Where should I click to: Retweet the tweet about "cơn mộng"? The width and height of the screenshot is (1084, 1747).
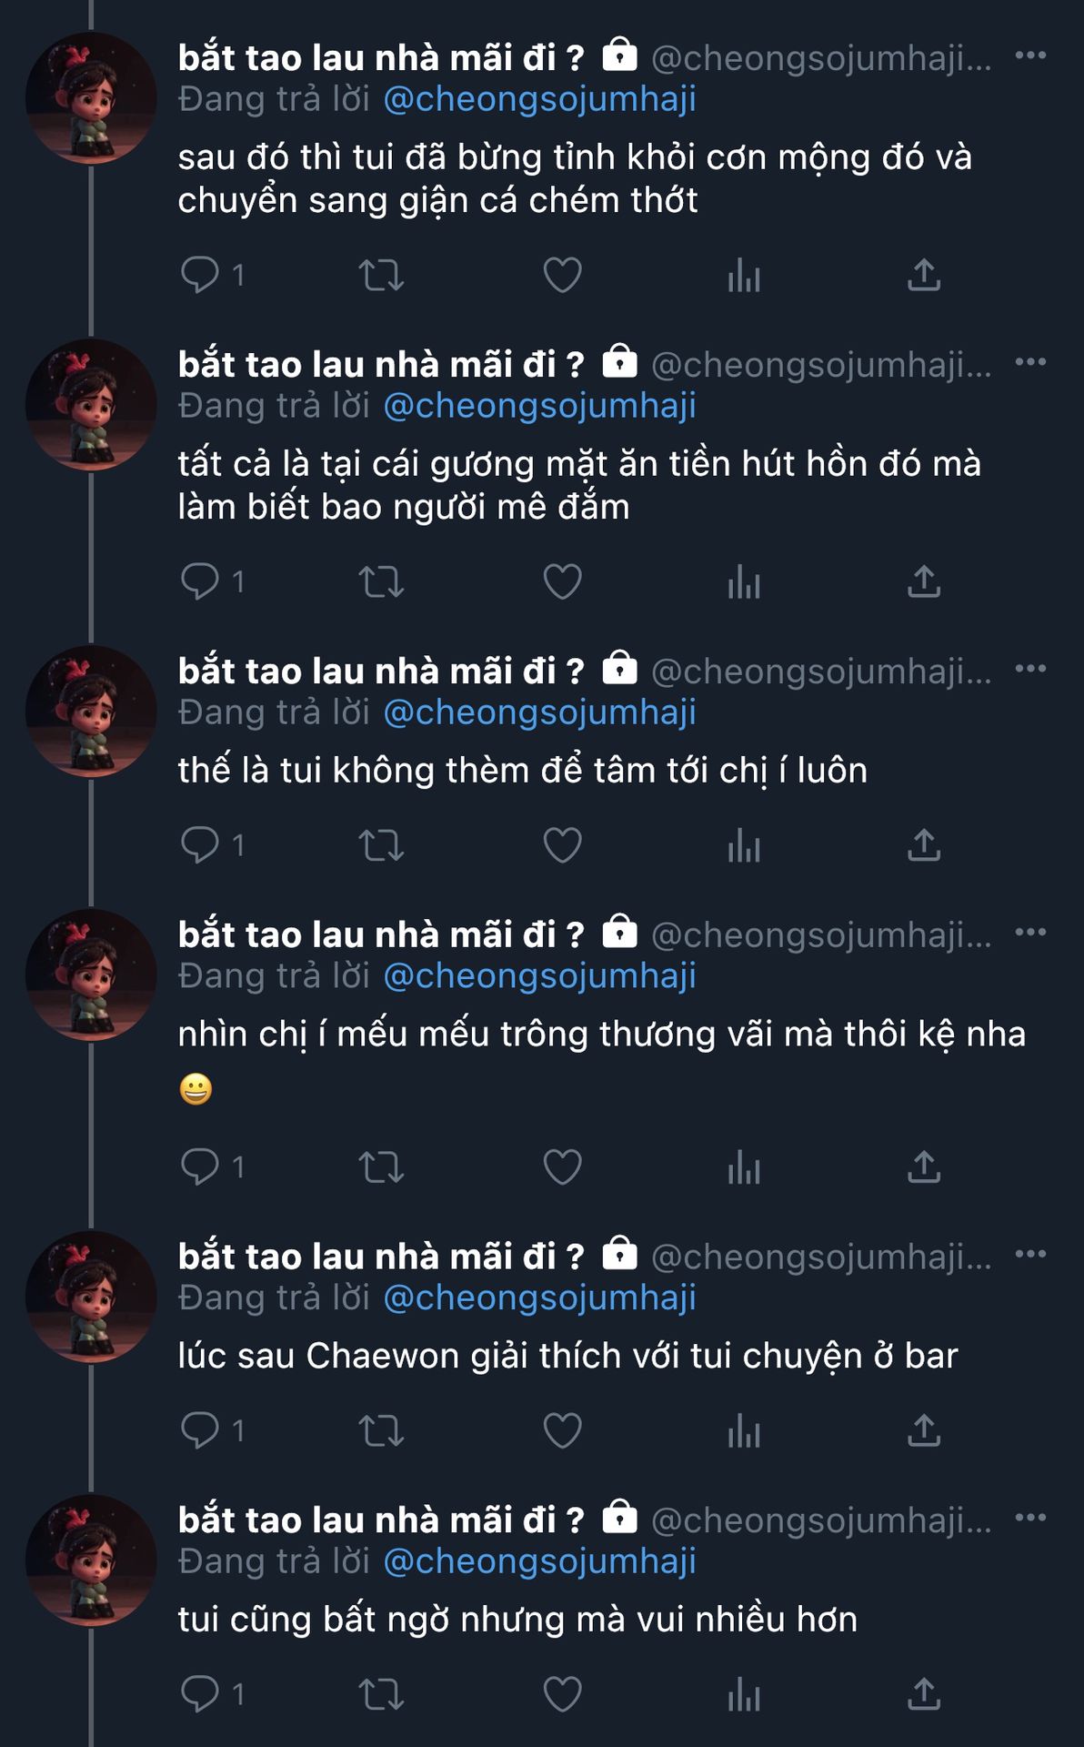pyautogui.click(x=381, y=275)
